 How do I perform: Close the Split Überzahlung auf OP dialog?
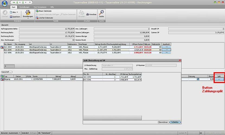(180, 61)
